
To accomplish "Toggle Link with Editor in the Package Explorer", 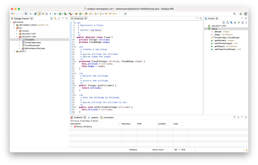I will tap(55, 19).
